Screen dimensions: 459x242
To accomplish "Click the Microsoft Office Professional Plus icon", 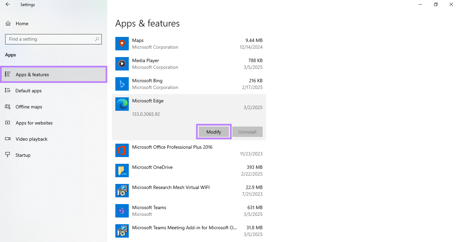I will pos(122,150).
